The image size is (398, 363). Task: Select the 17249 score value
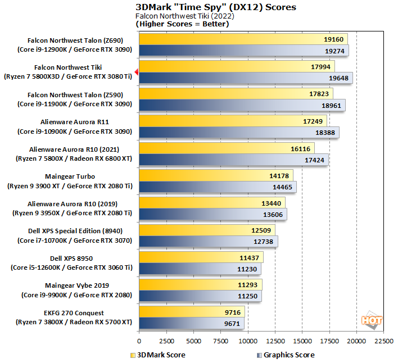click(x=313, y=121)
